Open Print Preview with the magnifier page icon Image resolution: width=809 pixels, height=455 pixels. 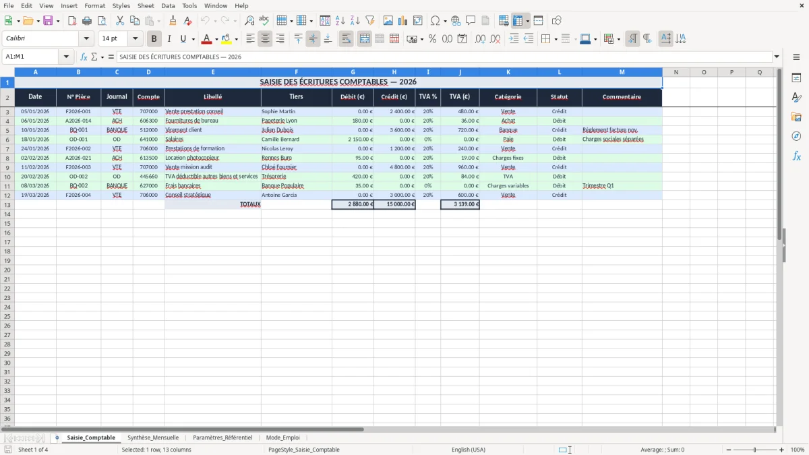pyautogui.click(x=102, y=21)
